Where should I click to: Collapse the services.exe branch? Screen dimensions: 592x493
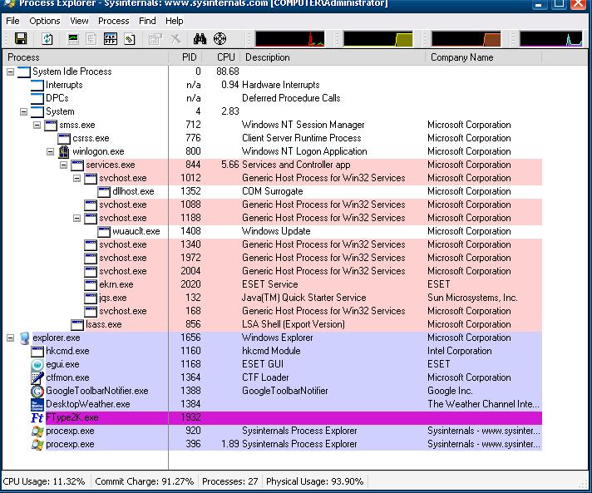(x=63, y=165)
